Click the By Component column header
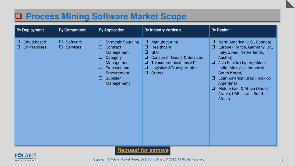The image size is (295, 166). pyautogui.click(x=77, y=31)
